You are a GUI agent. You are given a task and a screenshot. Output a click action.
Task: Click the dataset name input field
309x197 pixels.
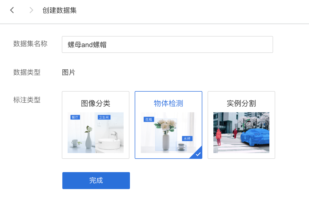pyautogui.click(x=167, y=44)
